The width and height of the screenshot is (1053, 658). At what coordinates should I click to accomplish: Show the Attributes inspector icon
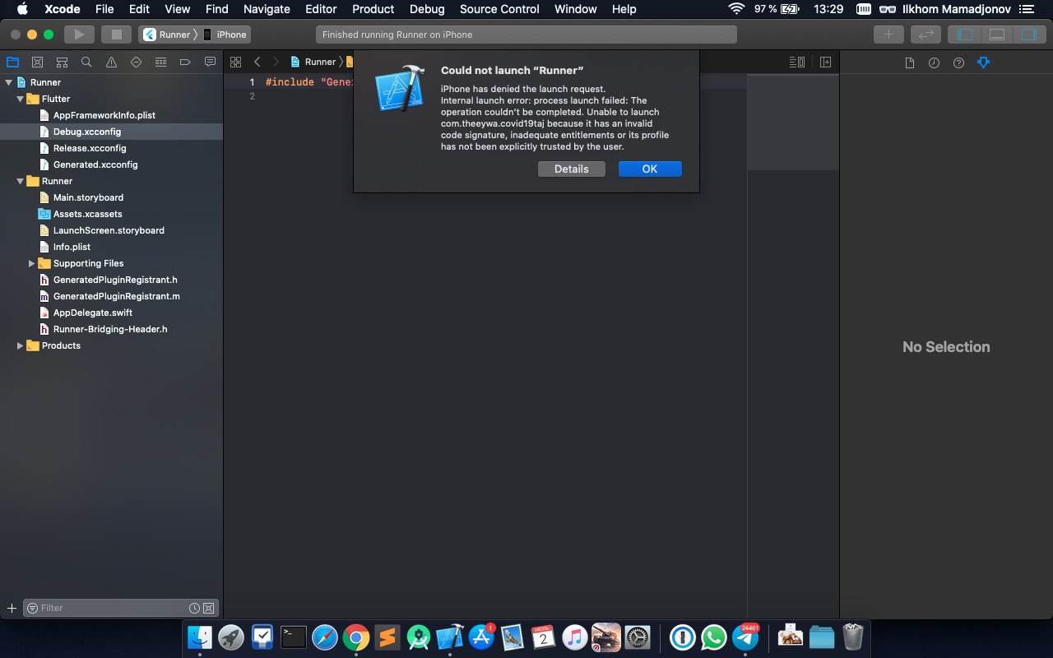click(x=983, y=63)
